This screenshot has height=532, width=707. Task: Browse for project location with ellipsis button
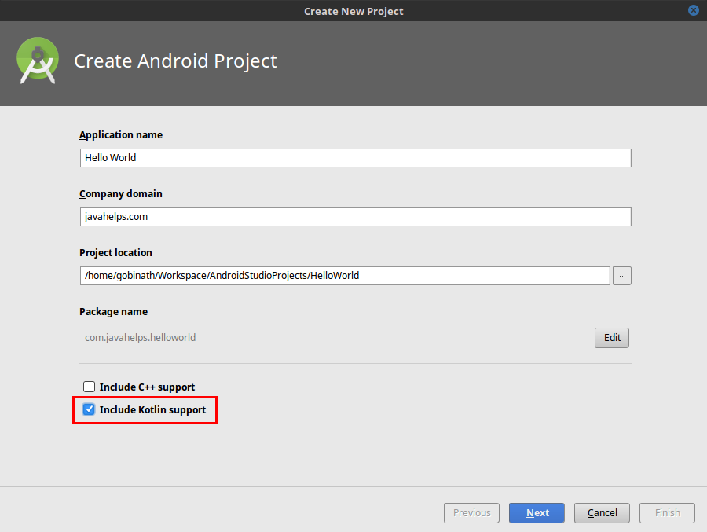click(x=622, y=276)
